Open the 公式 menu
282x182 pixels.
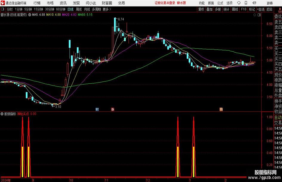pyautogui.click(x=220, y=3)
